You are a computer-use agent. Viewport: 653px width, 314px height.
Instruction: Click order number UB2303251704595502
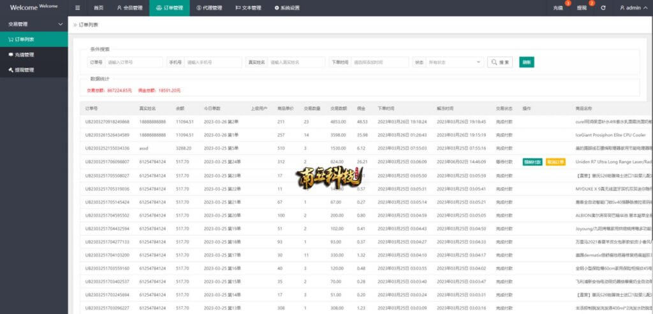click(x=107, y=215)
